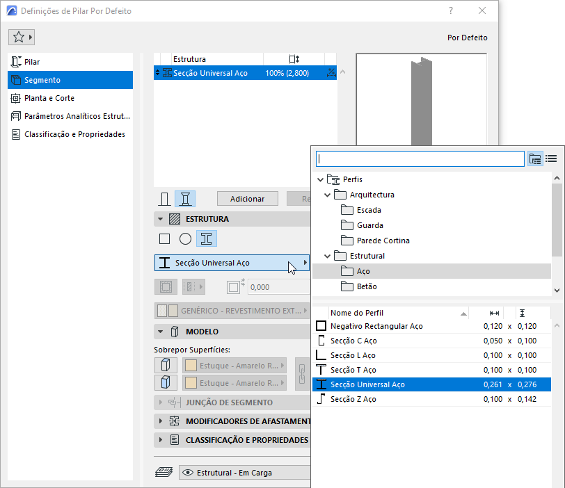565x488 pixels.
Task: Open the Planta e Corte page
Action: 70,98
